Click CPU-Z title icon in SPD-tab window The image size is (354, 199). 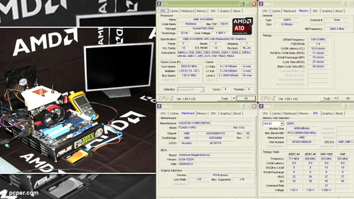(261, 106)
